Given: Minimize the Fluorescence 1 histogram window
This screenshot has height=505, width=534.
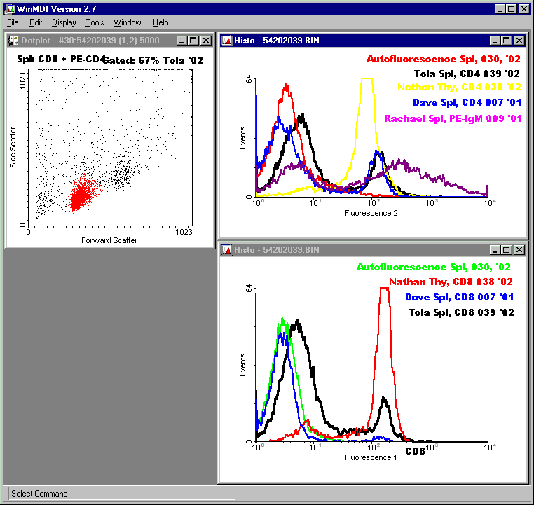Looking at the screenshot, I should tap(496, 250).
